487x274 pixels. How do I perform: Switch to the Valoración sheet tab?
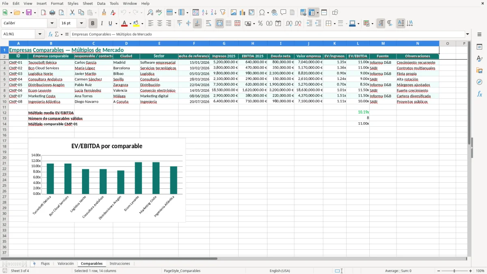coord(65,264)
